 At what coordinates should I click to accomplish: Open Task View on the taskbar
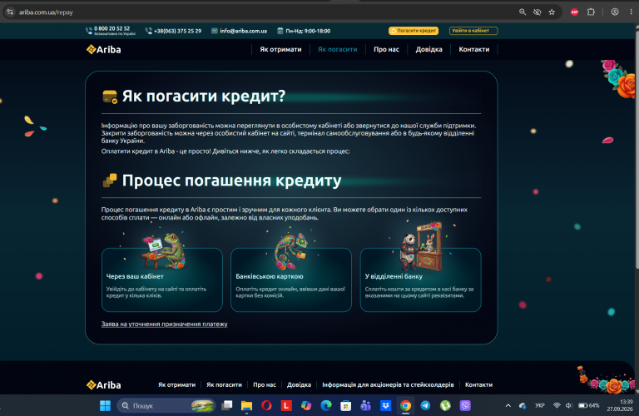[x=226, y=406]
